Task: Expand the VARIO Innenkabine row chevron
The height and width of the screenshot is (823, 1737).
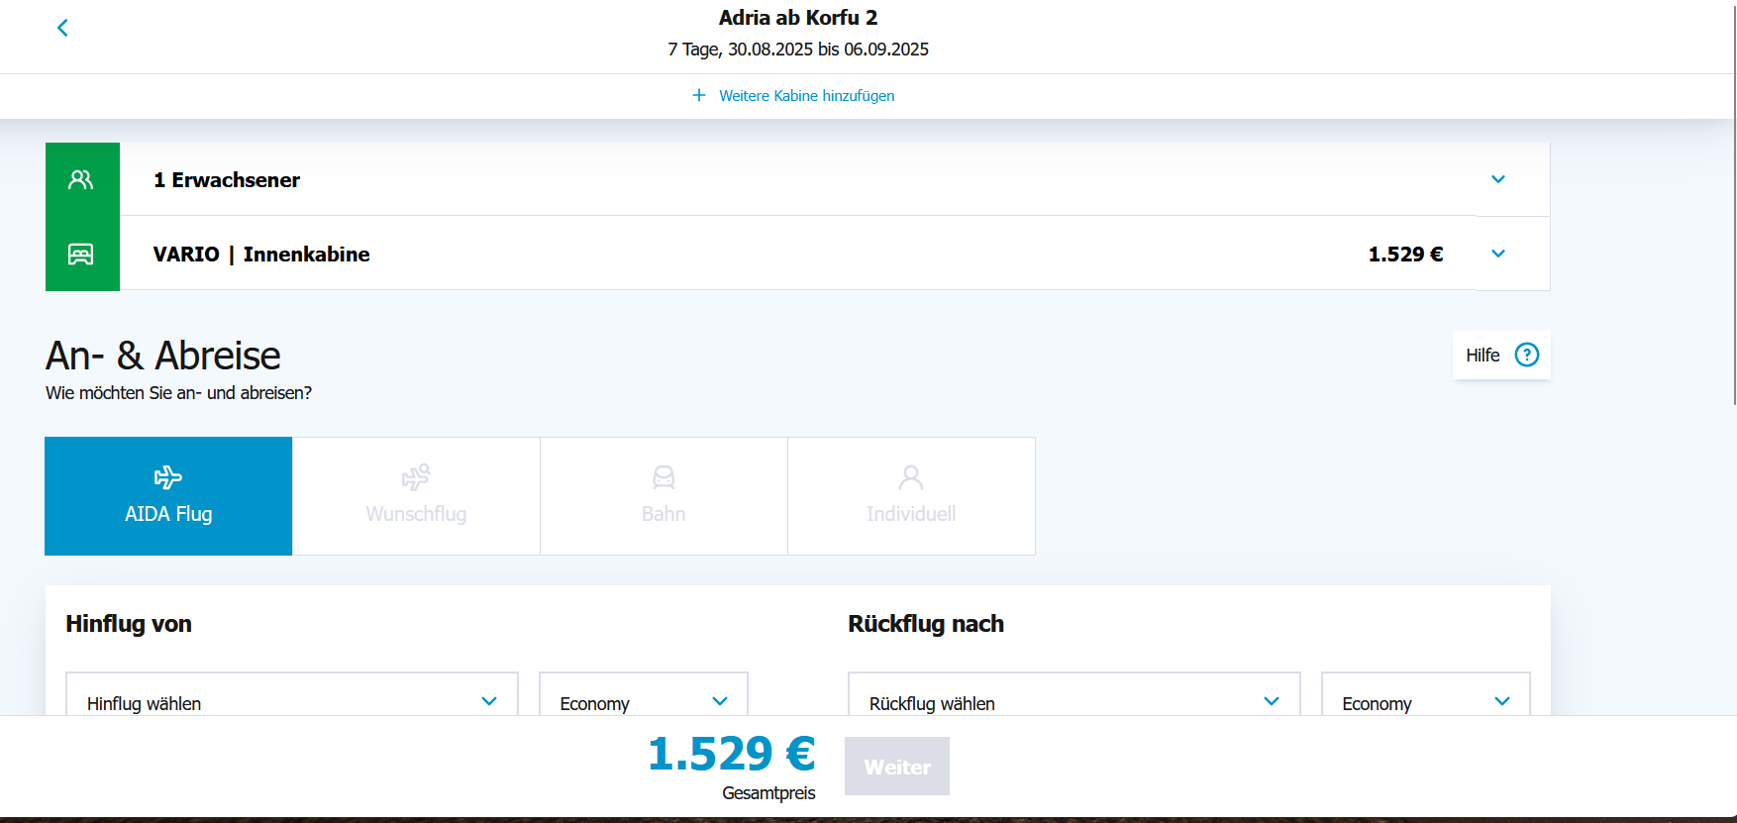Action: tap(1498, 254)
